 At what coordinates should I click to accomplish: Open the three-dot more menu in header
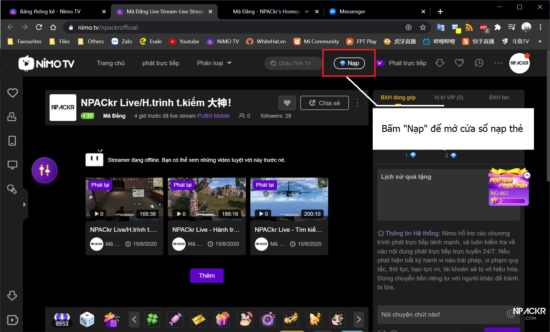click(x=498, y=63)
